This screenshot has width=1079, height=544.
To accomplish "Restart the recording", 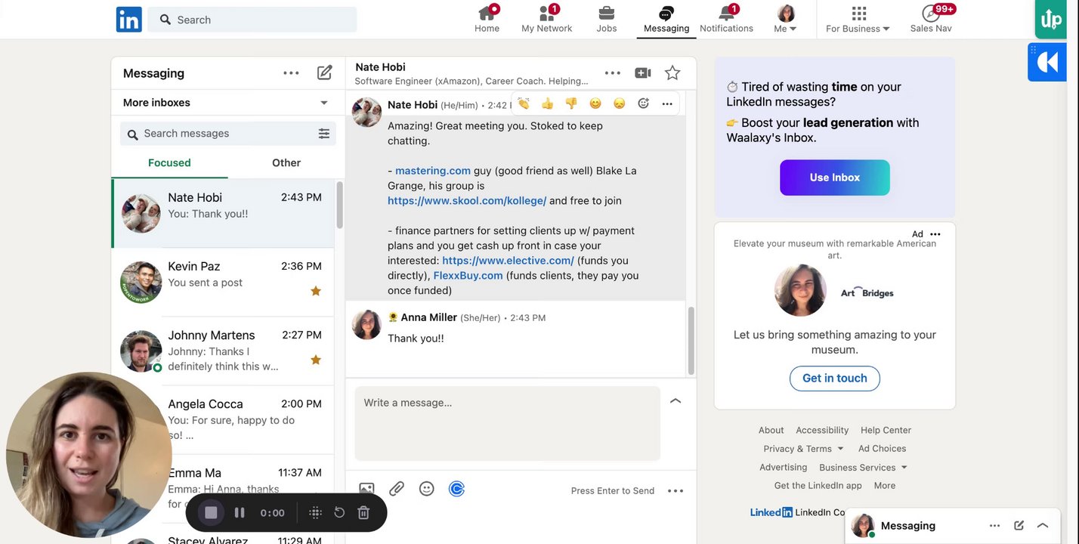I will (339, 513).
